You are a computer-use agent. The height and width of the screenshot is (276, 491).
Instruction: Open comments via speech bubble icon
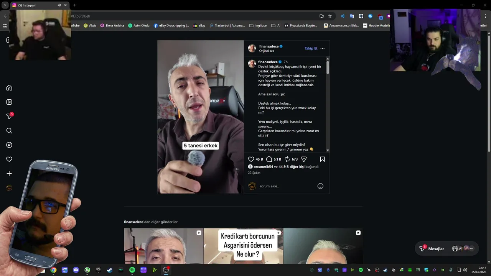(269, 159)
